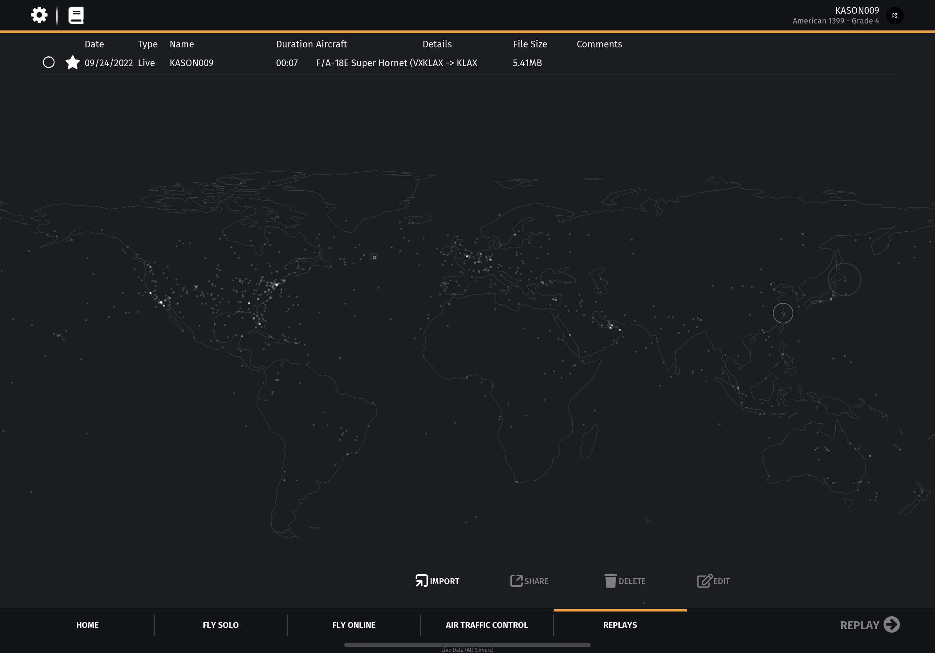Image resolution: width=935 pixels, height=653 pixels.
Task: Click the KASON009 profile avatar
Action: (895, 16)
